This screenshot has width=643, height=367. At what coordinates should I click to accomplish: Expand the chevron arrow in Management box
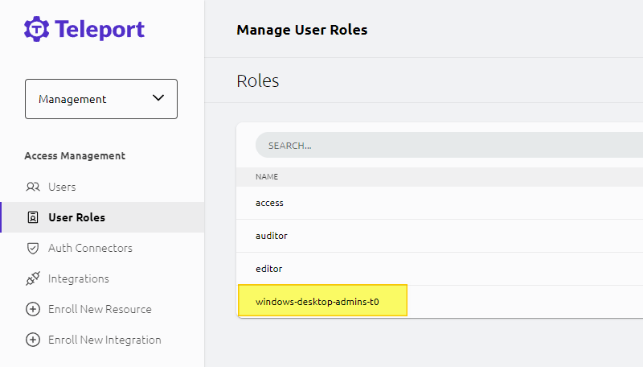pyautogui.click(x=158, y=98)
